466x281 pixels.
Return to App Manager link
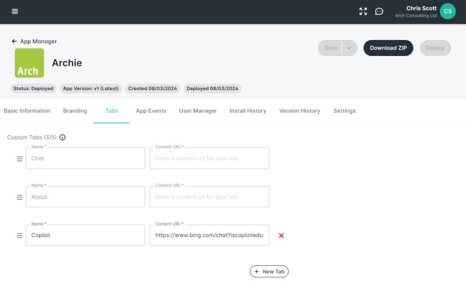click(38, 41)
